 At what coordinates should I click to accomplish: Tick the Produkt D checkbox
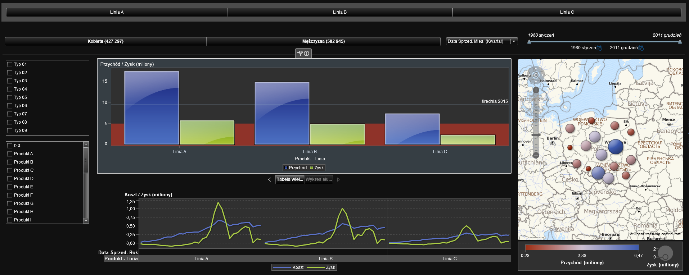coord(10,179)
